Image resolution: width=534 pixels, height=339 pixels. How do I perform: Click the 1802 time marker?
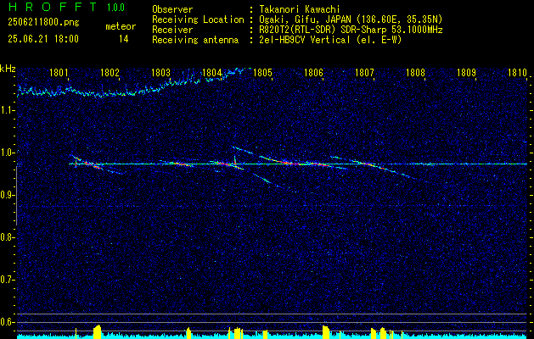[x=110, y=73]
